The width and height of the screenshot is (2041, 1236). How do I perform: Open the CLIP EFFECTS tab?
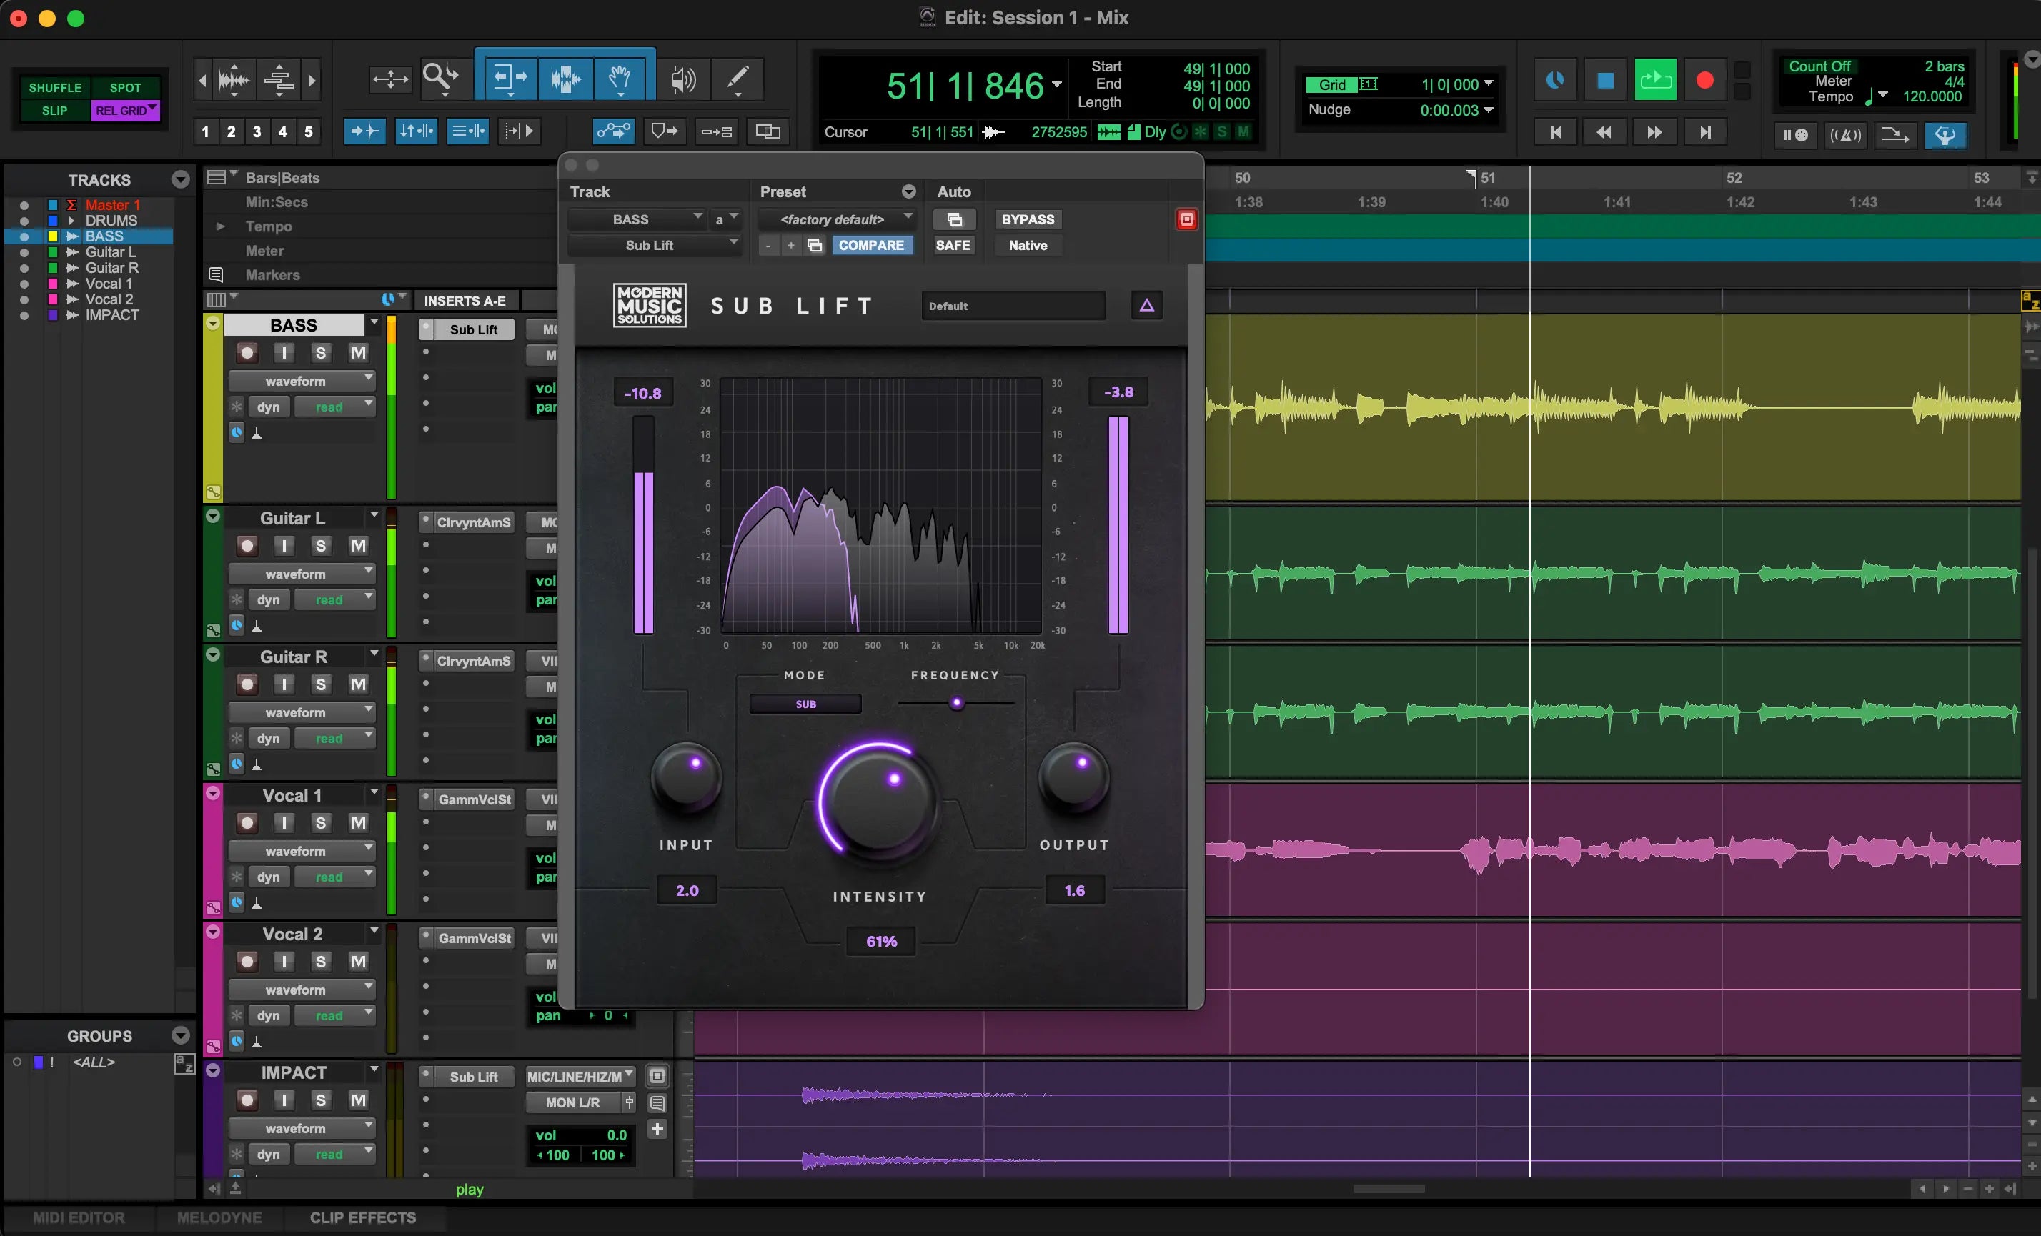[363, 1218]
